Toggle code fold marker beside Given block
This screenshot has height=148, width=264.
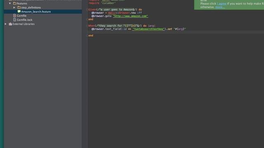(x=87, y=10)
